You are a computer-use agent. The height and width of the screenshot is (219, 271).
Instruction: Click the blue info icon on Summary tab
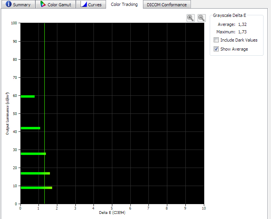point(9,4)
